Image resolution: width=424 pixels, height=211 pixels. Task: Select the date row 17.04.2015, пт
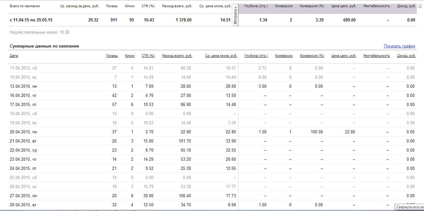click(23, 105)
